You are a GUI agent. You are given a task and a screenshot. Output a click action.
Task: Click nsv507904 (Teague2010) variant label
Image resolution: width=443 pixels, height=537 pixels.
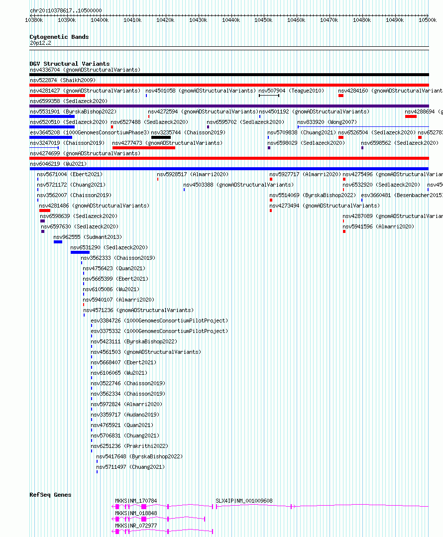(291, 91)
